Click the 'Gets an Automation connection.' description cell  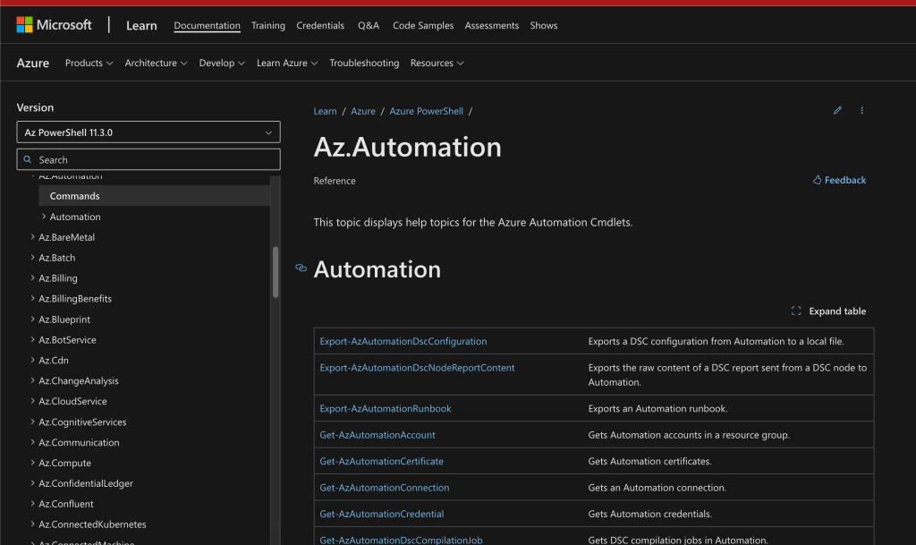(728, 487)
